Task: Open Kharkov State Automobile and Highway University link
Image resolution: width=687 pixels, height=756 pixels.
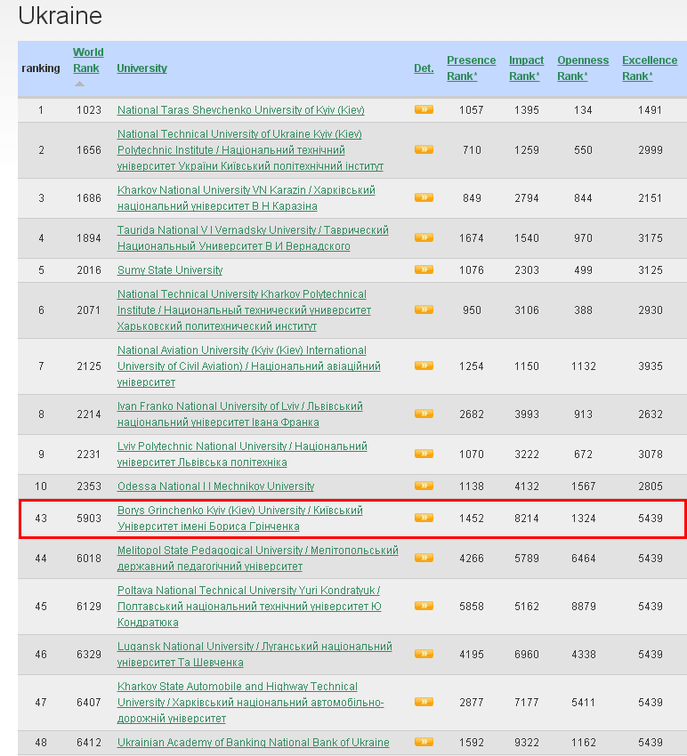Action: 250,703
